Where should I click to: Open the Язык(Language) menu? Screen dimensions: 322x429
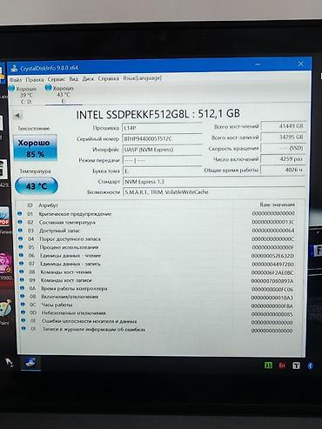pos(142,78)
